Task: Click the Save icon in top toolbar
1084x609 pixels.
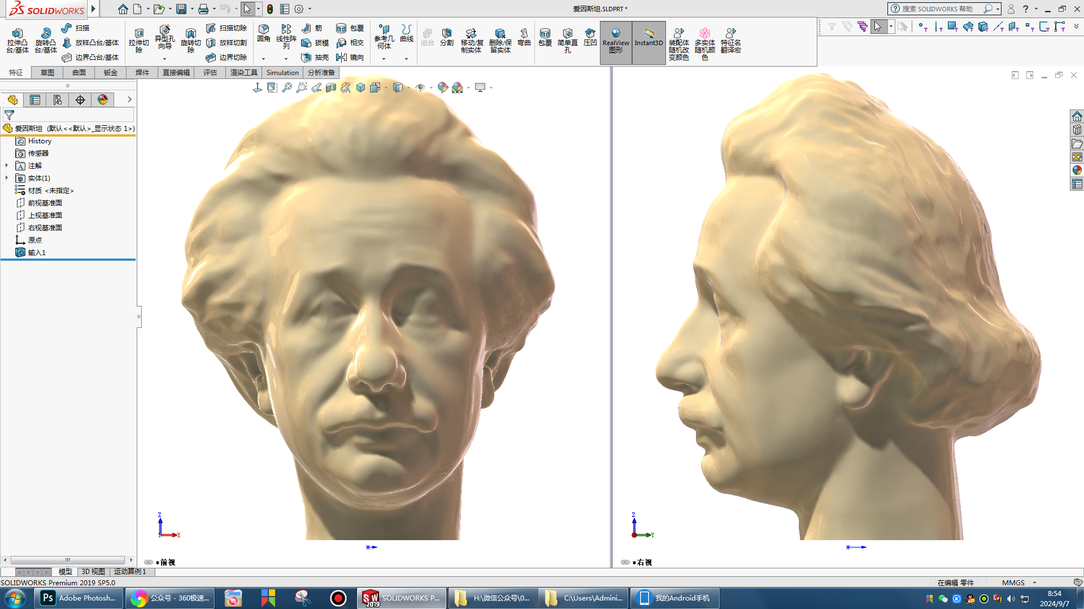Action: click(181, 9)
